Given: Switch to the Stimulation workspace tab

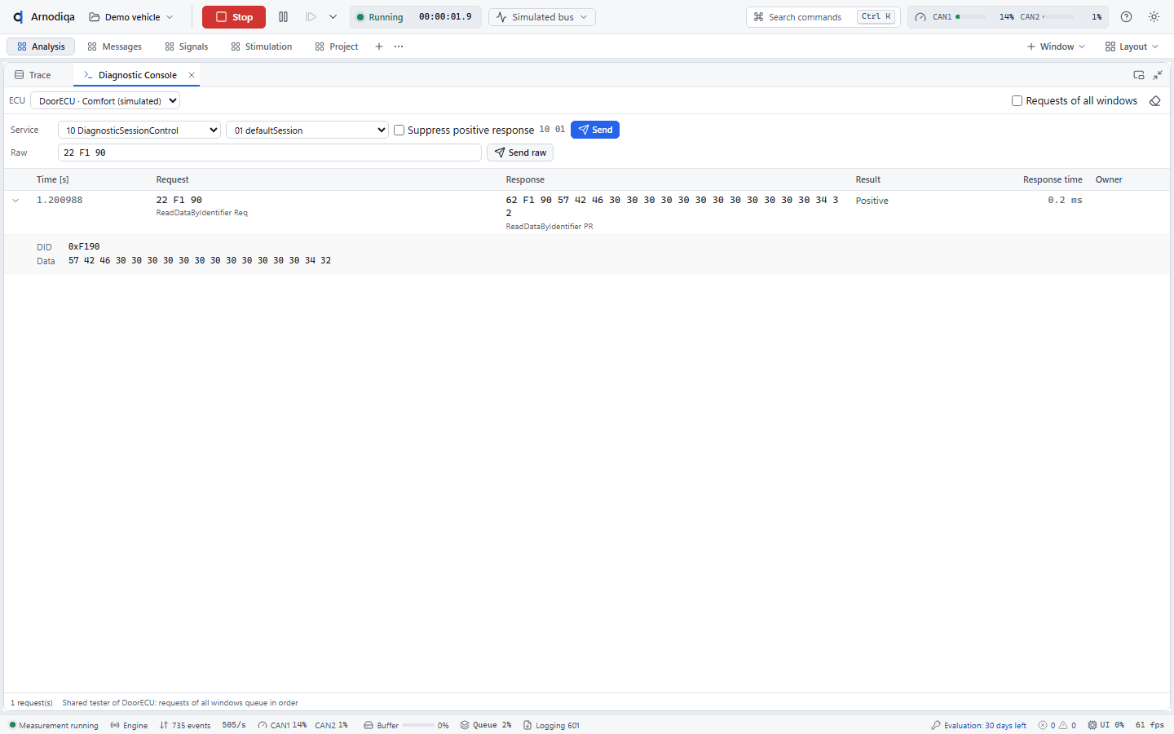Looking at the screenshot, I should (262, 46).
